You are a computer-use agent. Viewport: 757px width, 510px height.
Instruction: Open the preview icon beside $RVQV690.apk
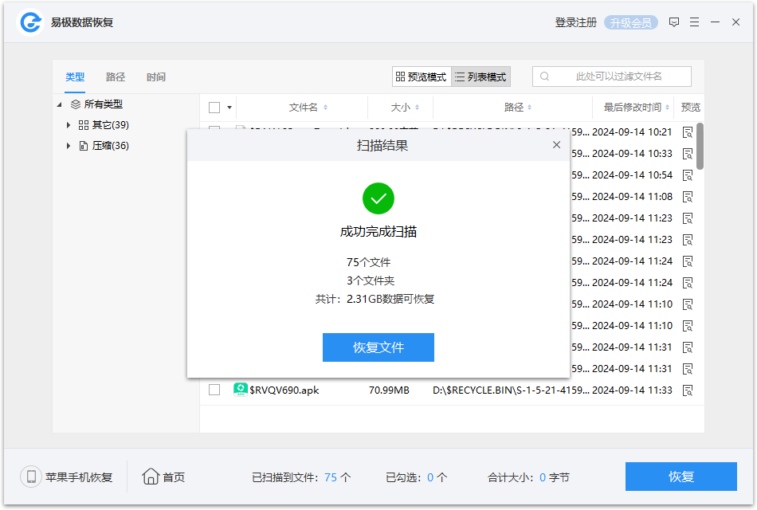point(687,390)
